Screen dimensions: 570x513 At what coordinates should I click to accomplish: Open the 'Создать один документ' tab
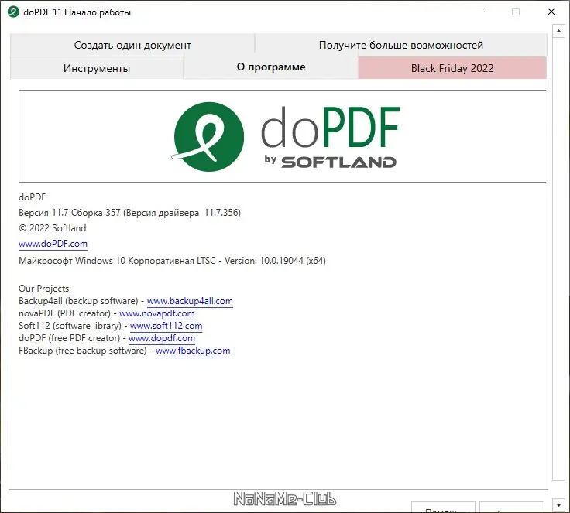pos(132,45)
